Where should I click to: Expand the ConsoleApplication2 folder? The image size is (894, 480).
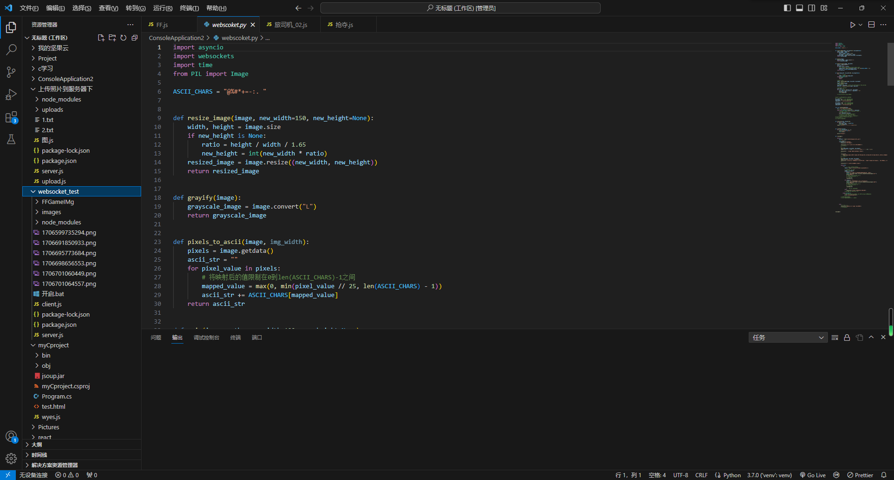pos(81,79)
